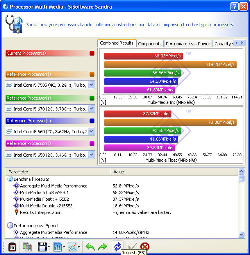Image resolution: width=250 pixels, height=255 pixels.
Task: Switch to the Combined Results tab
Action: tap(117, 43)
